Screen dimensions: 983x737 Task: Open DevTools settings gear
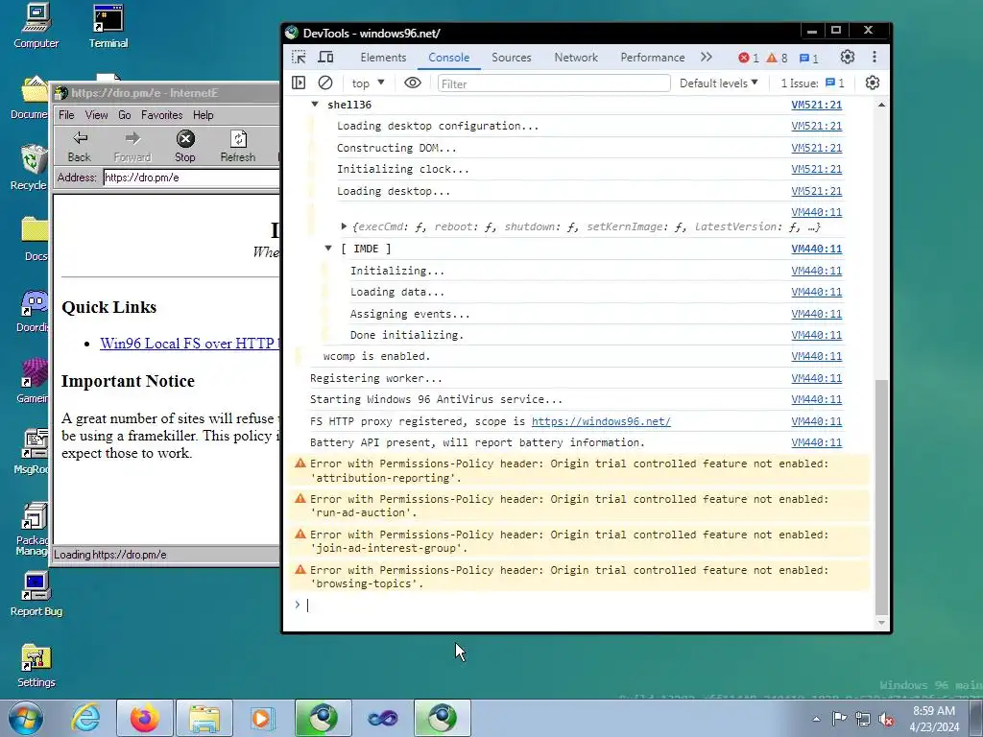tap(848, 57)
